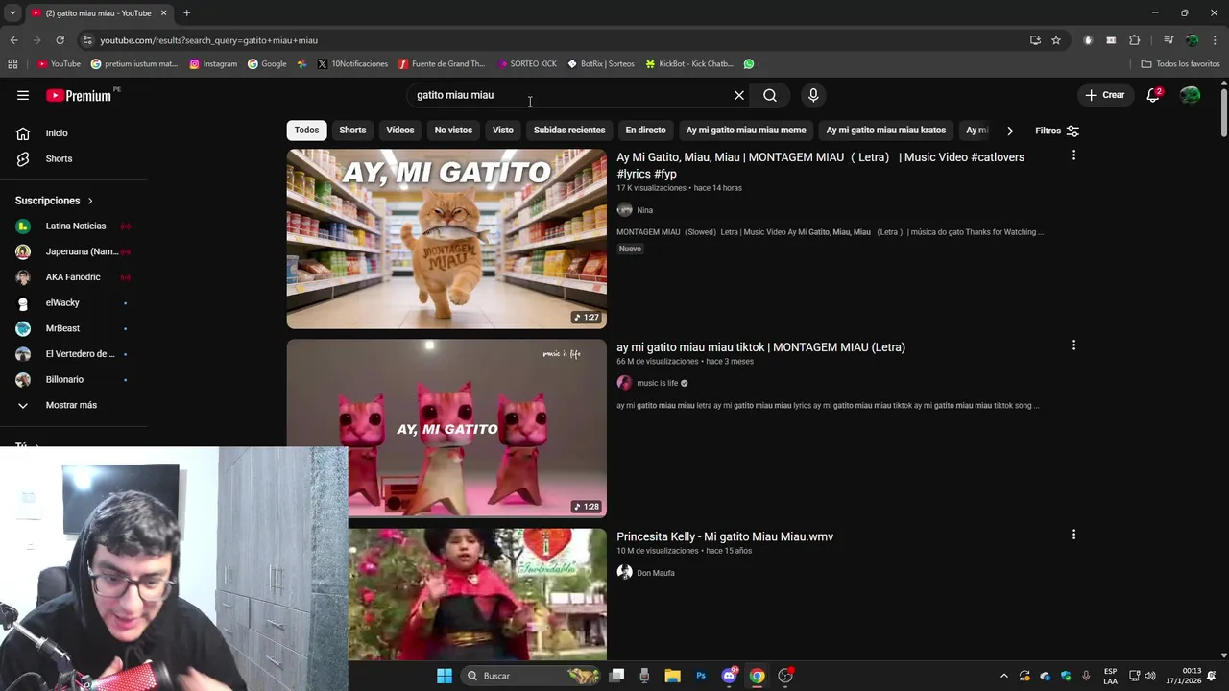This screenshot has height=691, width=1229.
Task: Advance the filter chips with the right arrow
Action: (1009, 131)
